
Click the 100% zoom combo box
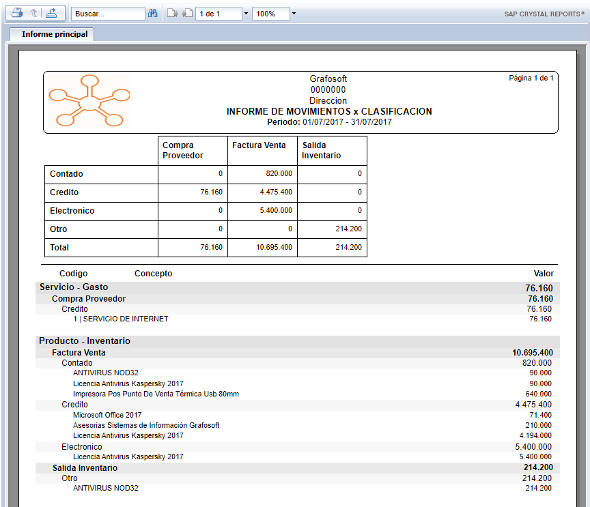270,14
